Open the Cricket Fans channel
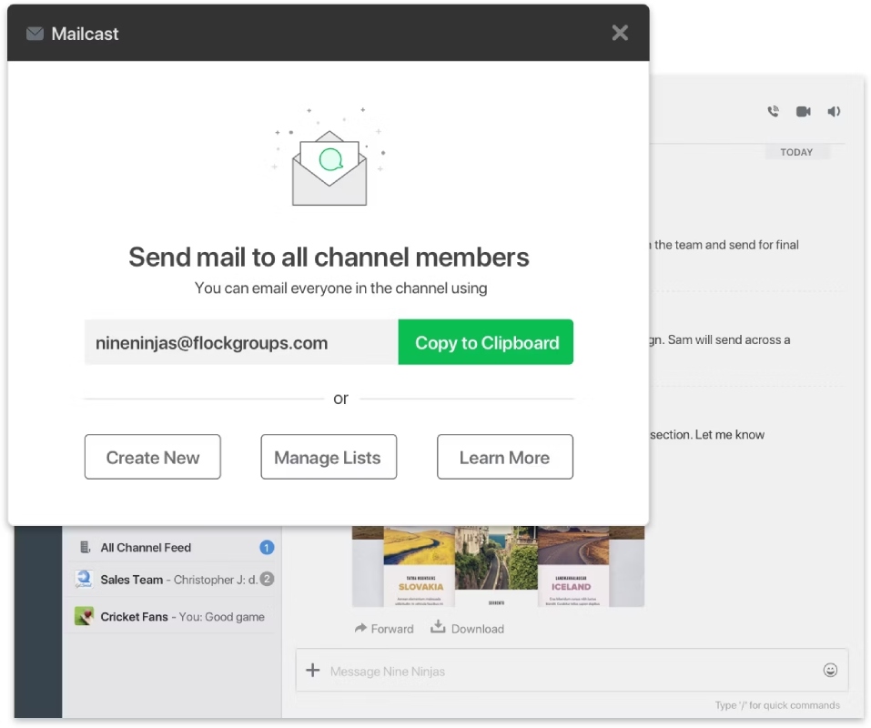Viewport: 871px width, 728px height. 174,616
